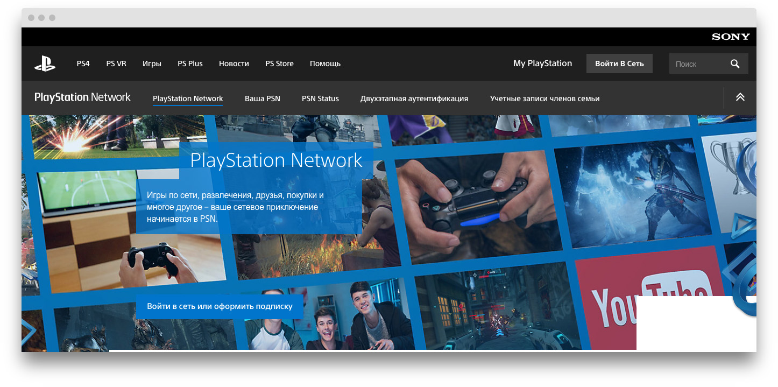Open the PS VR menu
The image size is (778, 387).
tap(116, 64)
